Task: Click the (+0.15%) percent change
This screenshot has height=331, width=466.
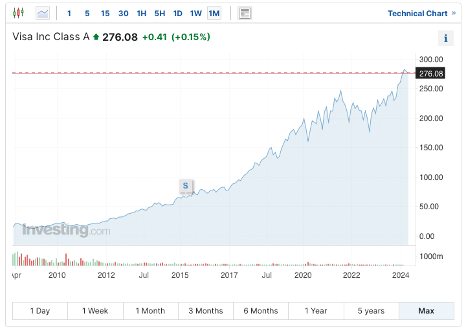Action: [191, 37]
